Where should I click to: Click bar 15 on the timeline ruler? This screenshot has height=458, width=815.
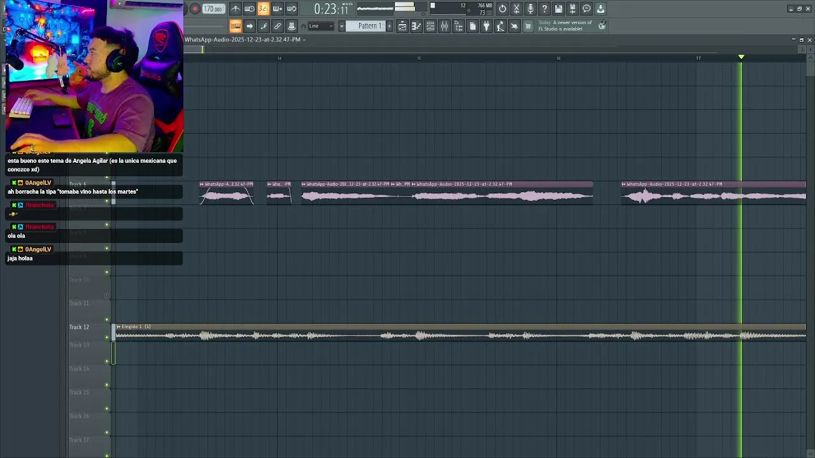coord(419,58)
